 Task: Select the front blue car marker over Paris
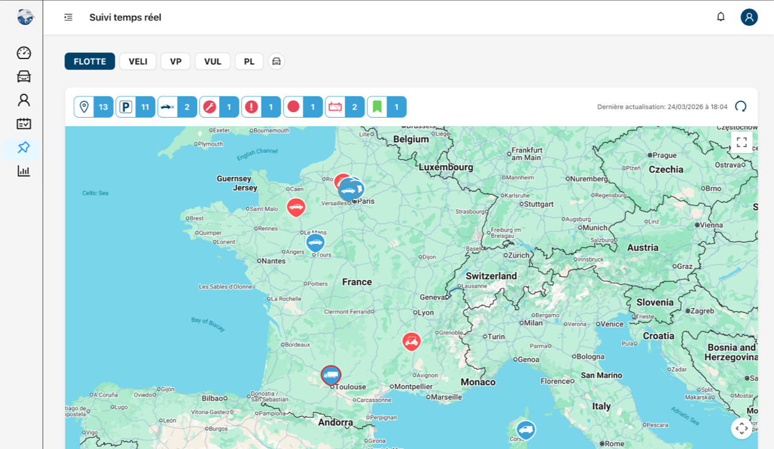coord(348,190)
